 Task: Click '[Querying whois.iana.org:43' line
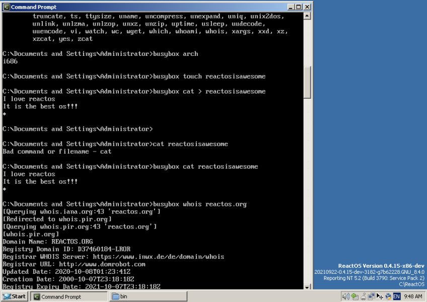click(82, 211)
